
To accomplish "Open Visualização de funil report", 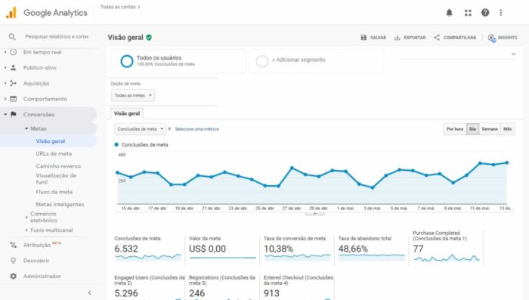I will tap(56, 179).
